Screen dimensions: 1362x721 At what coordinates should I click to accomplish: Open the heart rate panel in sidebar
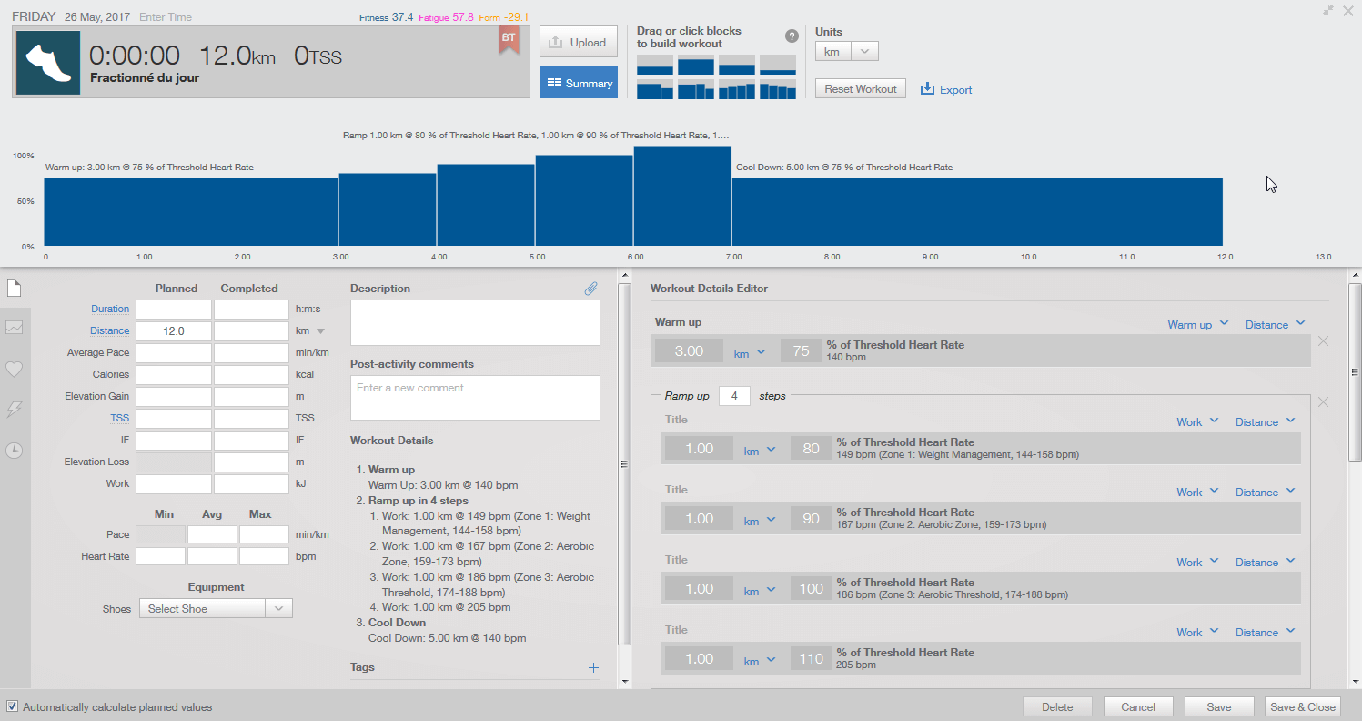click(14, 369)
